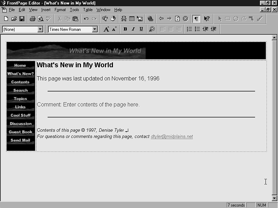Image resolution: width=278 pixels, height=208 pixels.
Task: Expand the paragraph style (None) dropdown
Action: coord(40,29)
